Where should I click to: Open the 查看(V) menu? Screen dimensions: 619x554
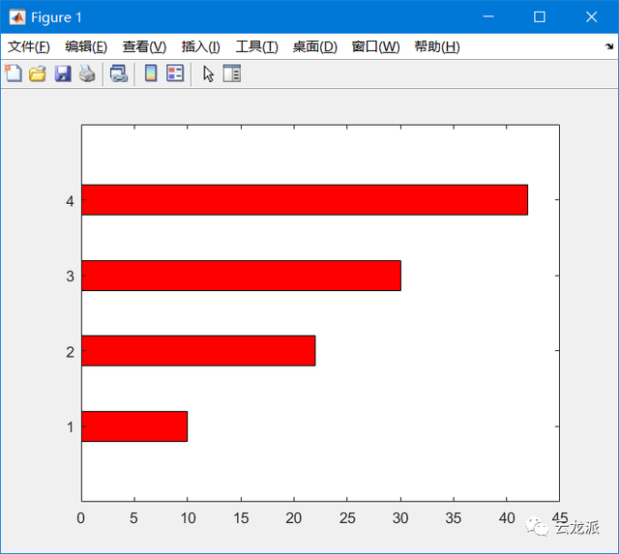click(x=144, y=46)
